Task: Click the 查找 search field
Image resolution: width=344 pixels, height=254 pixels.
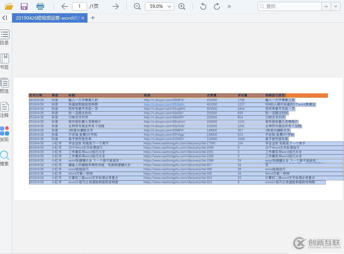Action: tap(290, 6)
